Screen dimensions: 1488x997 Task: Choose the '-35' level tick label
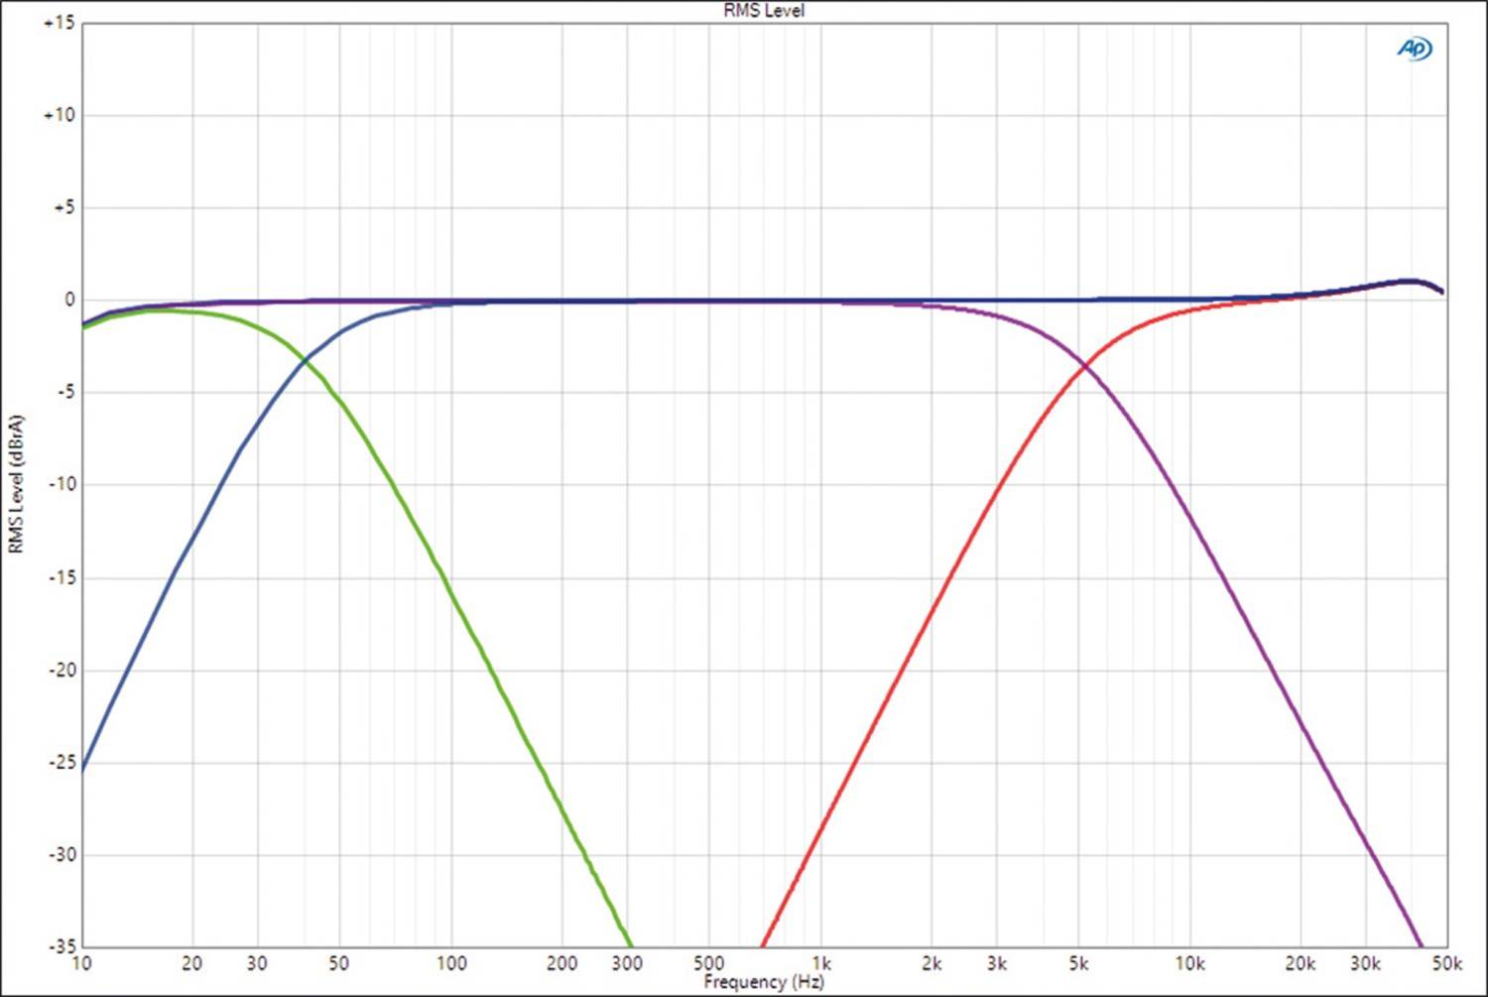pyautogui.click(x=62, y=945)
